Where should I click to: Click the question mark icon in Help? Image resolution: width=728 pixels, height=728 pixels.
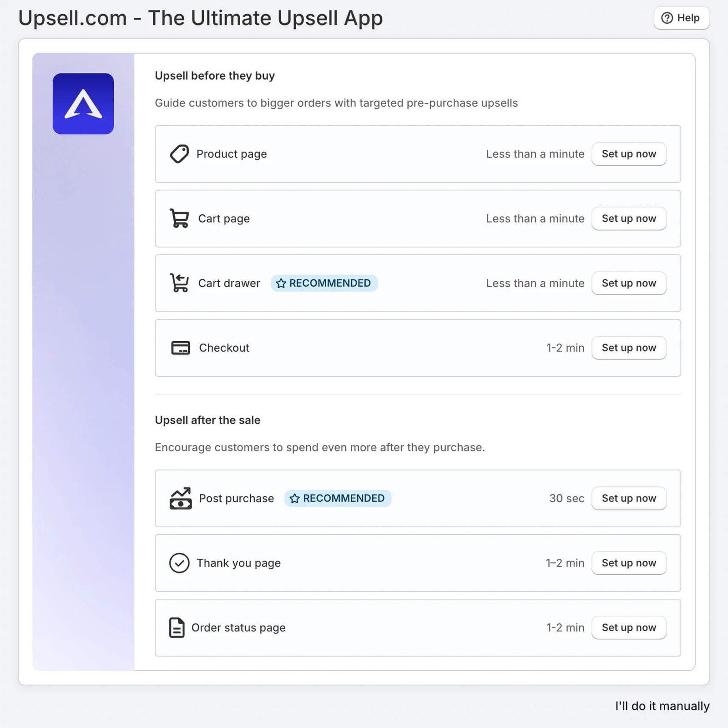pyautogui.click(x=667, y=18)
